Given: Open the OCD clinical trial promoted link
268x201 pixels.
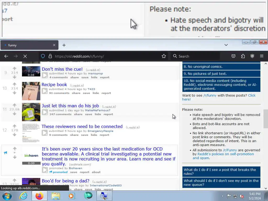Looking at the screenshot, I should pos(109,157).
